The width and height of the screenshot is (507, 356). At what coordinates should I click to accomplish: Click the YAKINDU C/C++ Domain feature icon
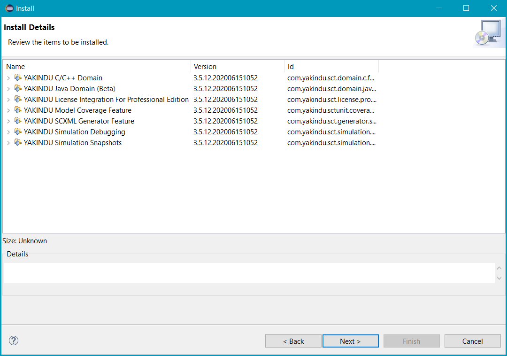coord(18,78)
